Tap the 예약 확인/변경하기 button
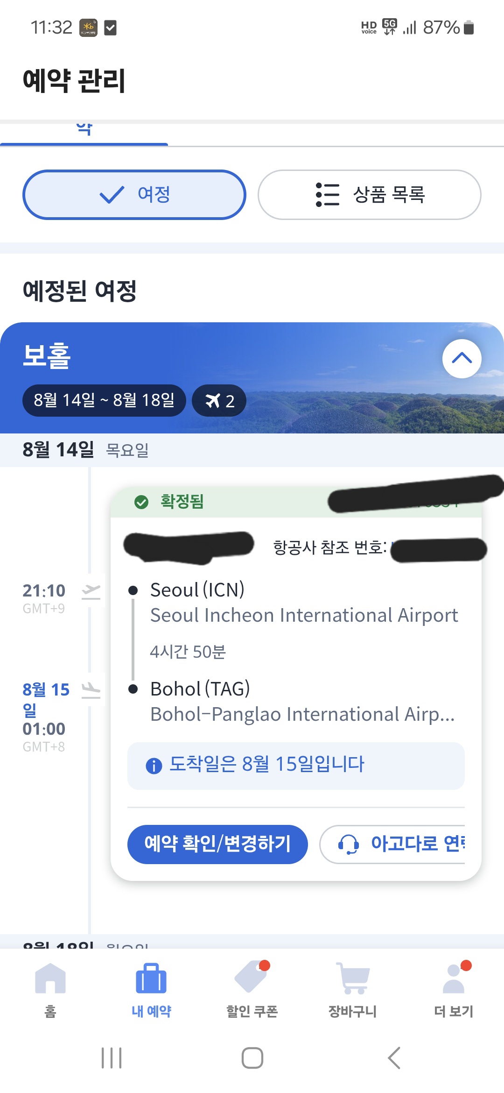 (x=217, y=844)
